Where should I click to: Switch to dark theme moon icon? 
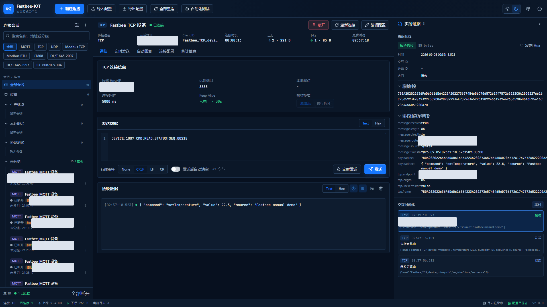click(516, 9)
